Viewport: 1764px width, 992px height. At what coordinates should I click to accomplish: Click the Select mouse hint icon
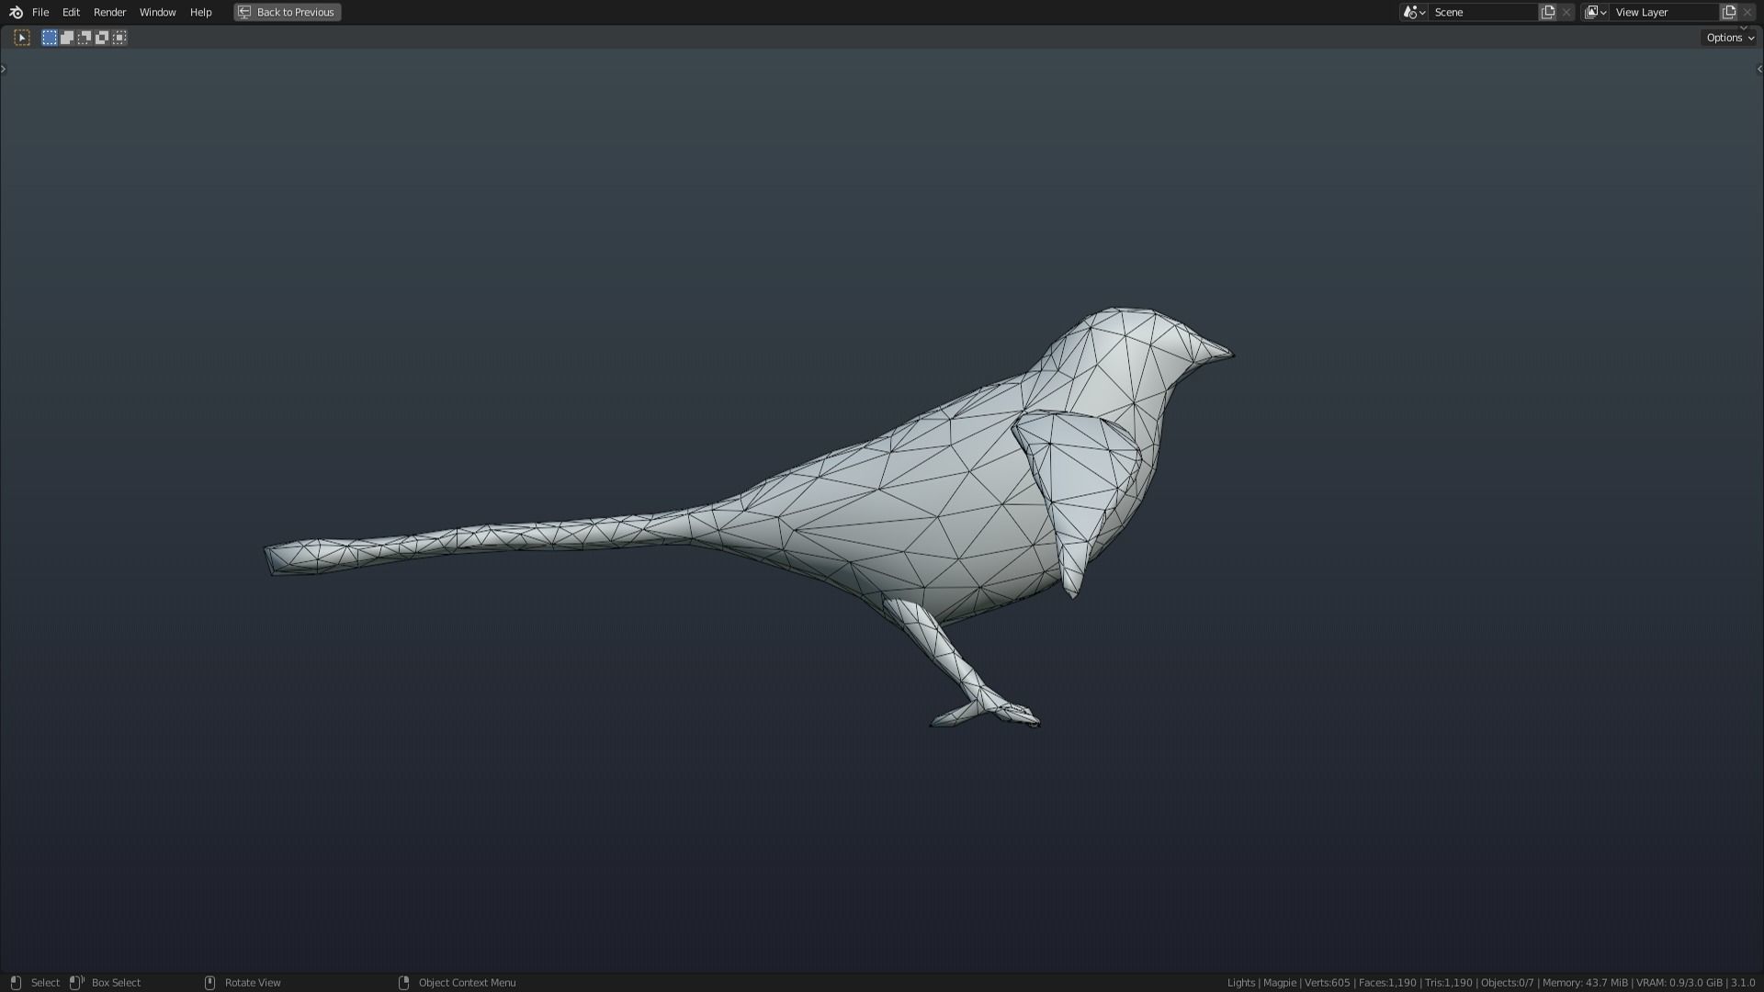coord(16,983)
